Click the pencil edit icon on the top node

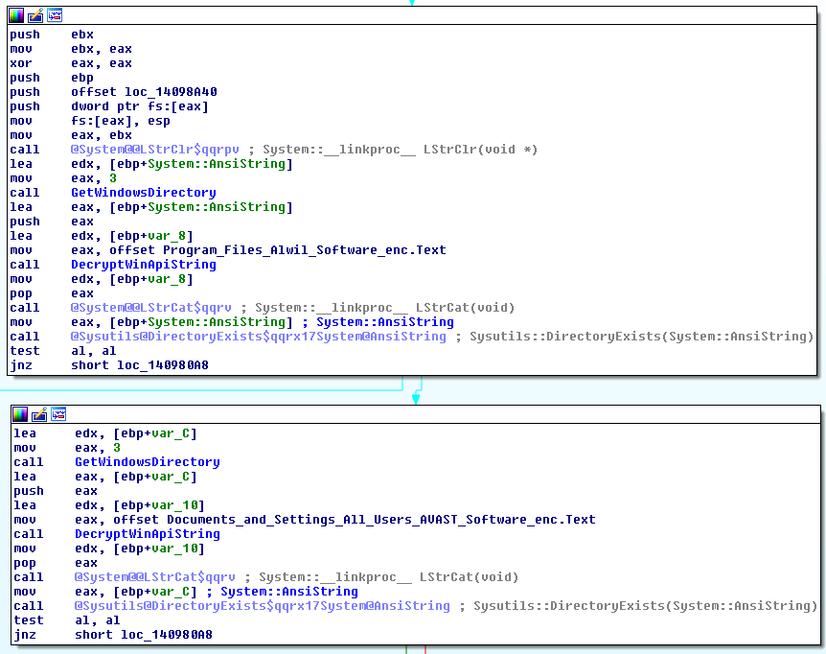[x=35, y=14]
